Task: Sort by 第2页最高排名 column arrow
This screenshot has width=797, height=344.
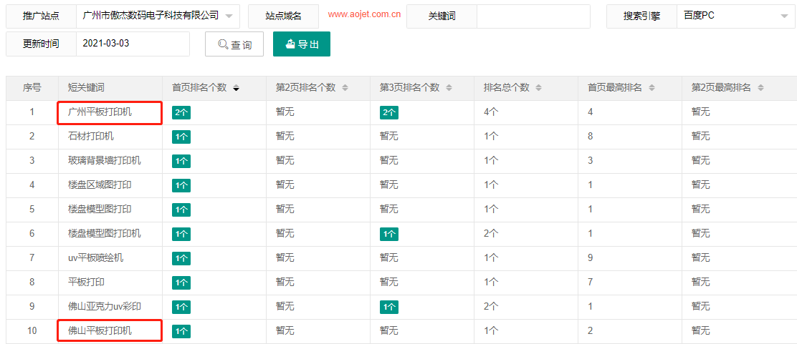Action: click(x=760, y=88)
